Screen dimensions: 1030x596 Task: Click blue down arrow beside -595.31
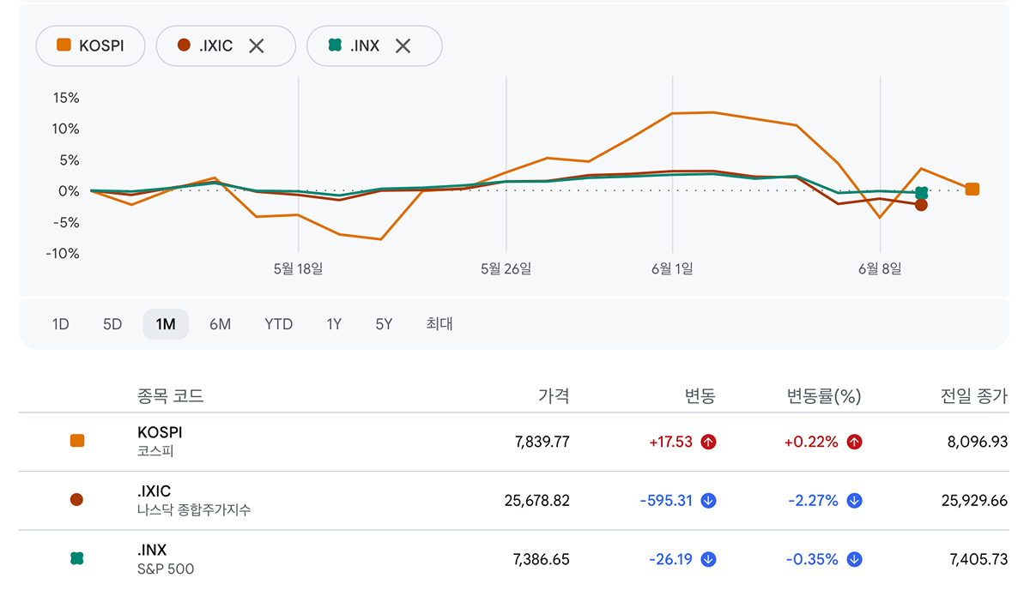(x=708, y=501)
